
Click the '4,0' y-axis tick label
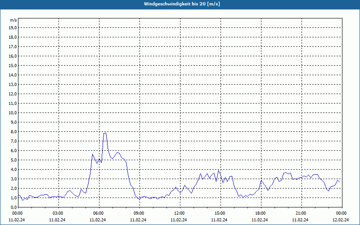(x=13, y=170)
